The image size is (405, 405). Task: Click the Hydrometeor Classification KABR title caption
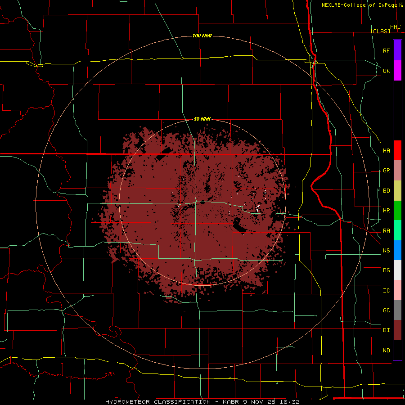coord(202,402)
